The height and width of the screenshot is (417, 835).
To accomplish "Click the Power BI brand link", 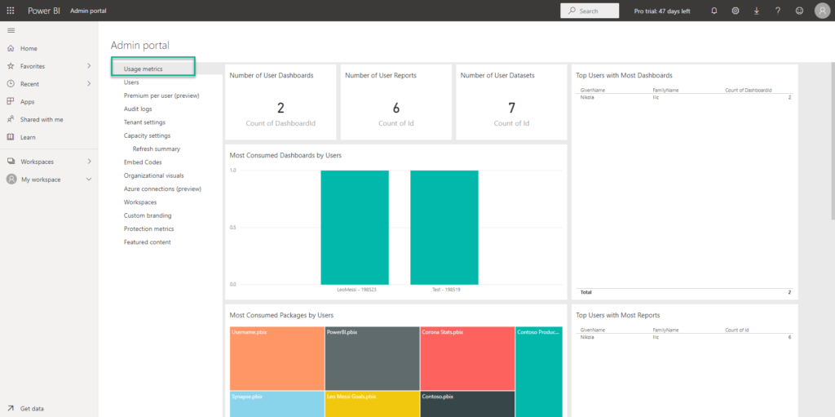I will [42, 11].
